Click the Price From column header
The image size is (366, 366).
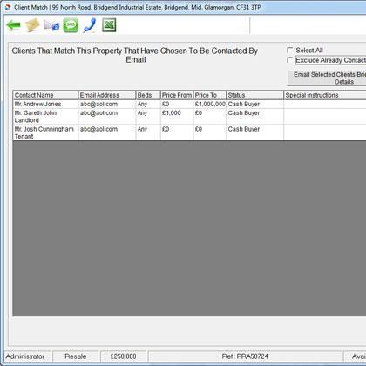coord(177,95)
